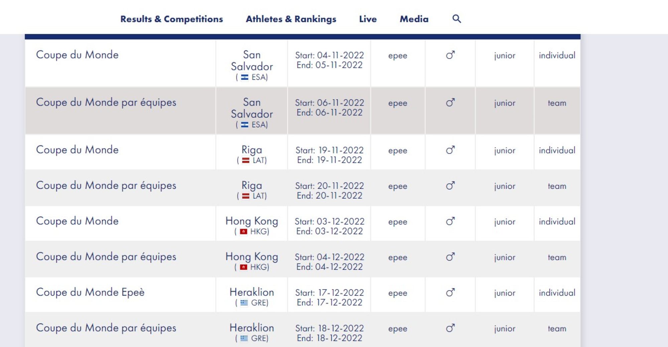Click the Greece flag for Heraklion individual event

tap(244, 303)
